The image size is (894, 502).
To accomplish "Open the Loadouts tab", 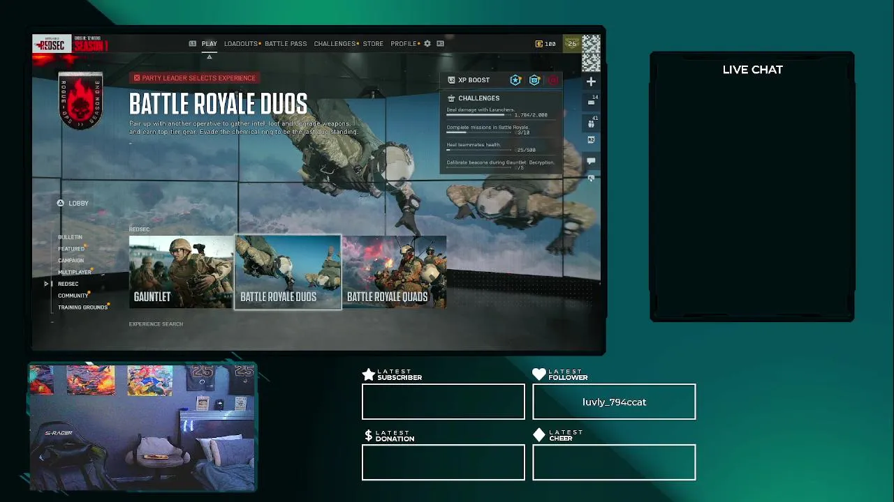I will pyautogui.click(x=241, y=44).
